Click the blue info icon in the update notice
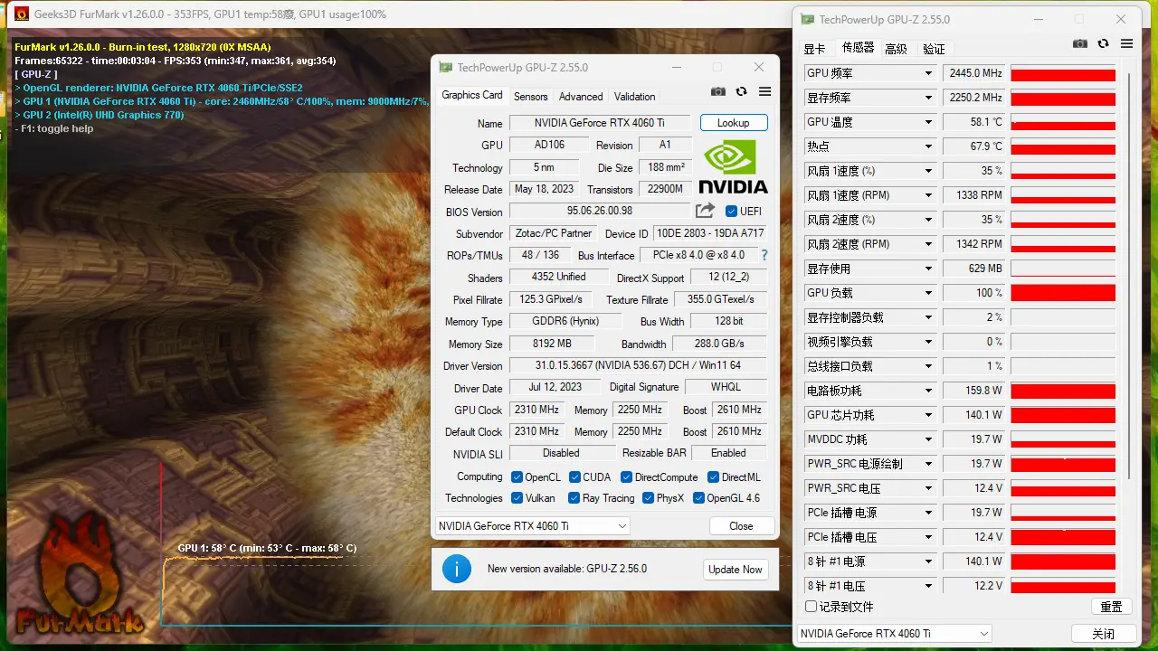The height and width of the screenshot is (651, 1158). tap(457, 569)
